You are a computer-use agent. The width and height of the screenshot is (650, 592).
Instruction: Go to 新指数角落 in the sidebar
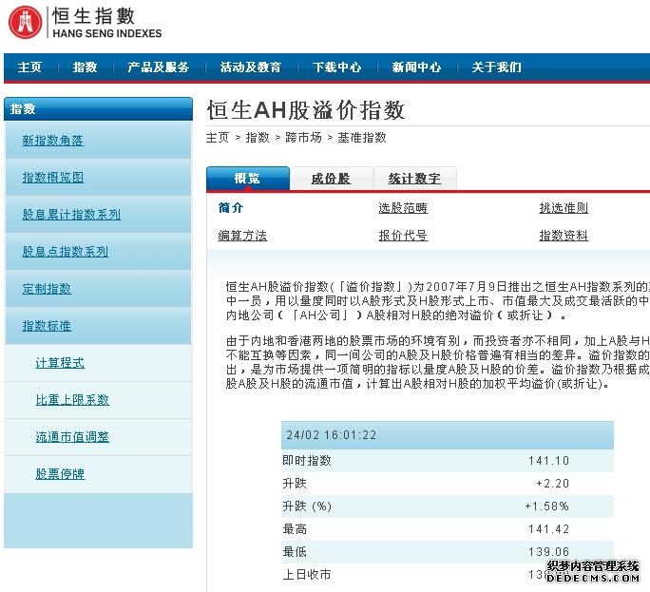(52, 141)
